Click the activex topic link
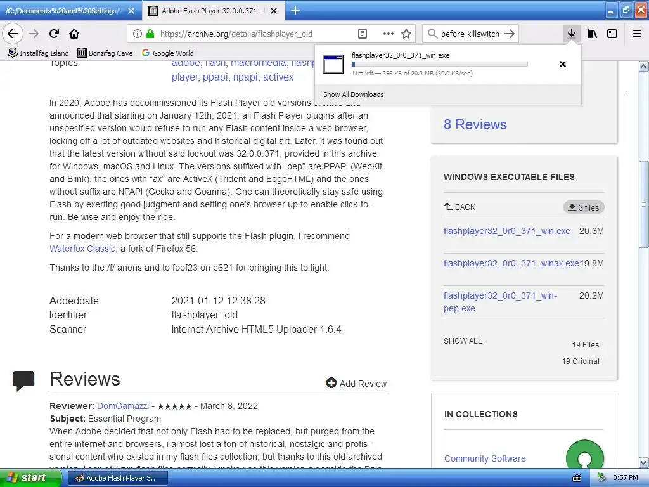 click(278, 77)
